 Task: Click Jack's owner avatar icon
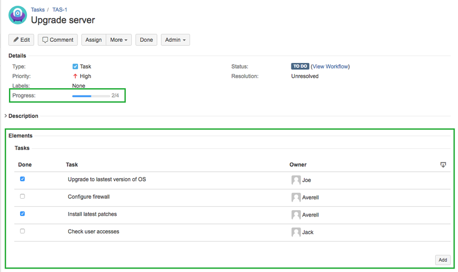(296, 232)
